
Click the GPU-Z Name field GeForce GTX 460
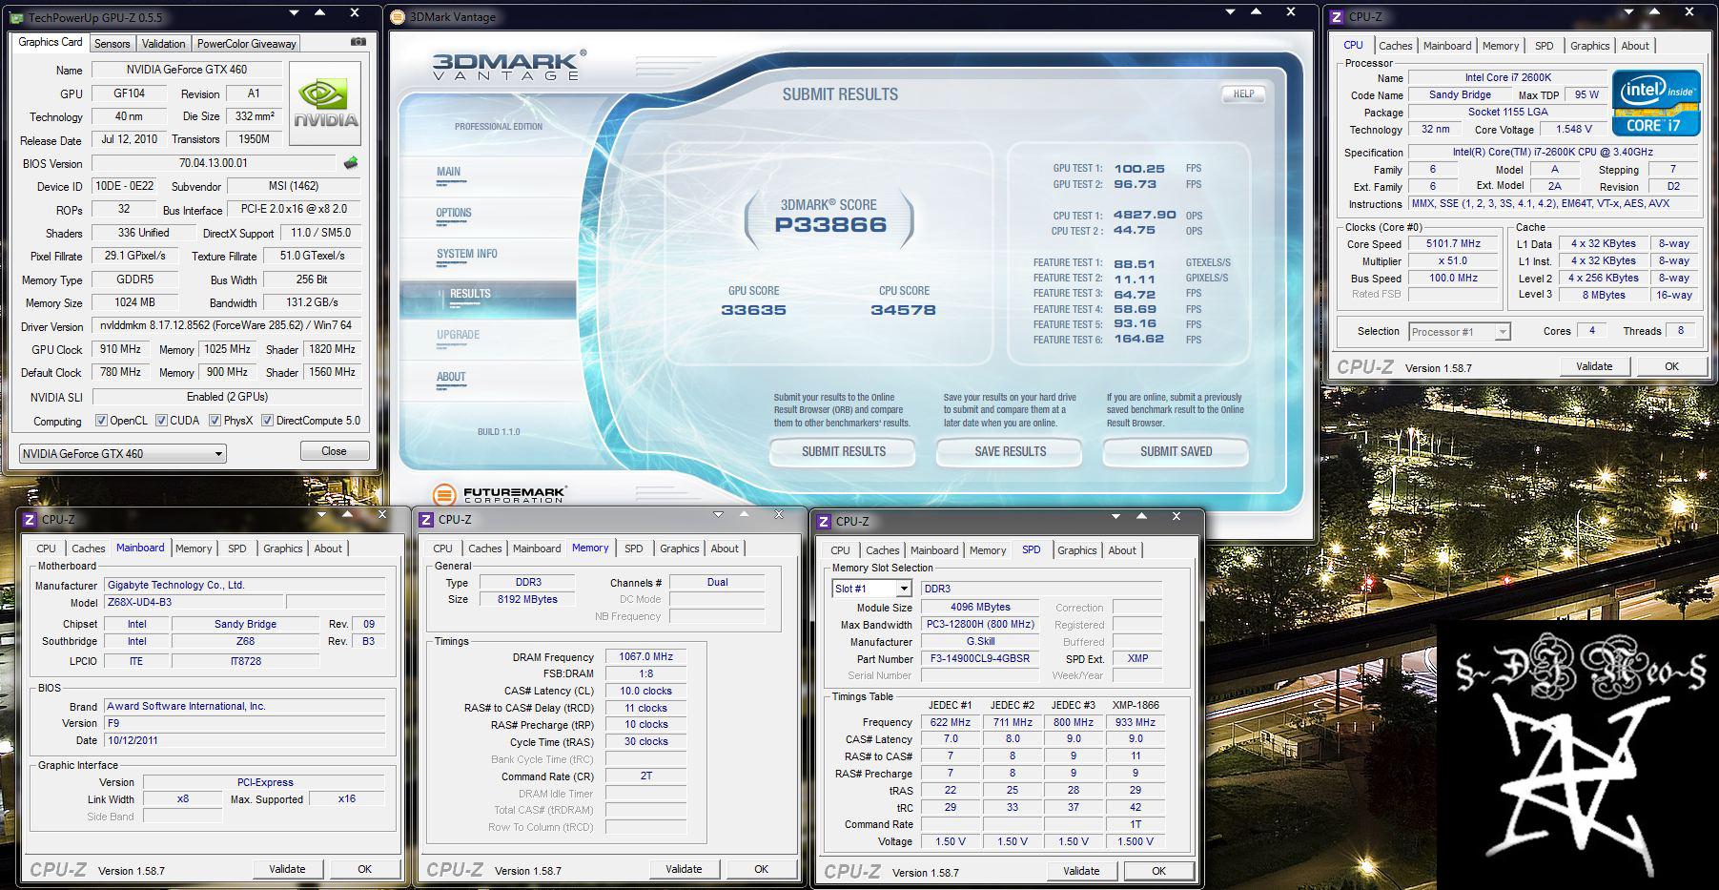186,70
